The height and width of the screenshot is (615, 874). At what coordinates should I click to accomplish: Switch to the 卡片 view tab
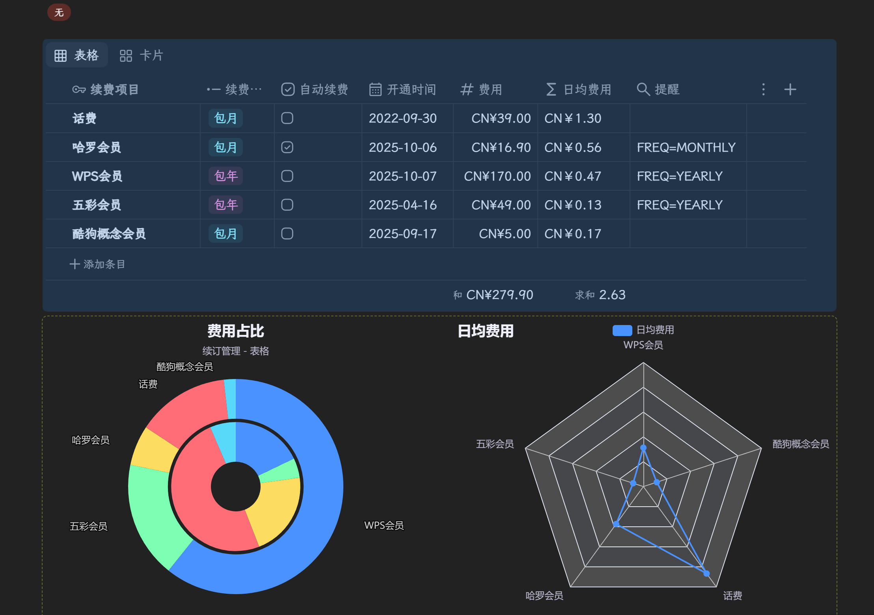142,55
